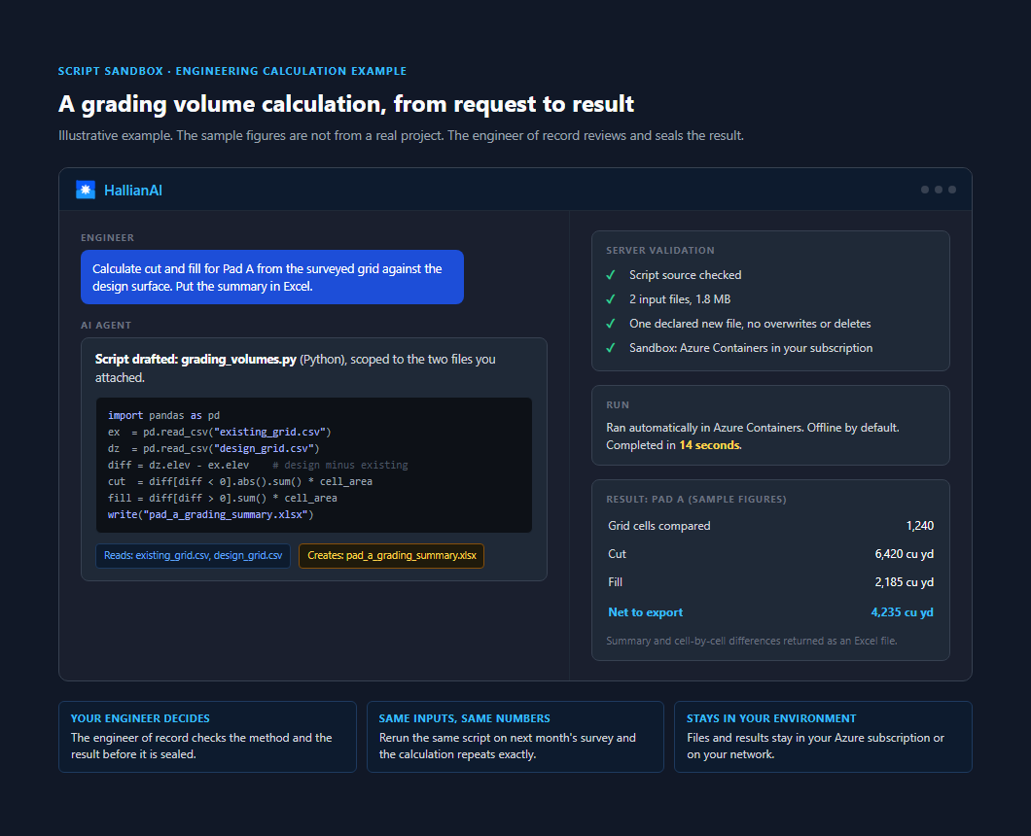Image resolution: width=1031 pixels, height=836 pixels.
Task: Click the 'SCRIPT SANDBOX · ENGINEERING CALCULATION EXAMPLE' header
Action: [232, 71]
